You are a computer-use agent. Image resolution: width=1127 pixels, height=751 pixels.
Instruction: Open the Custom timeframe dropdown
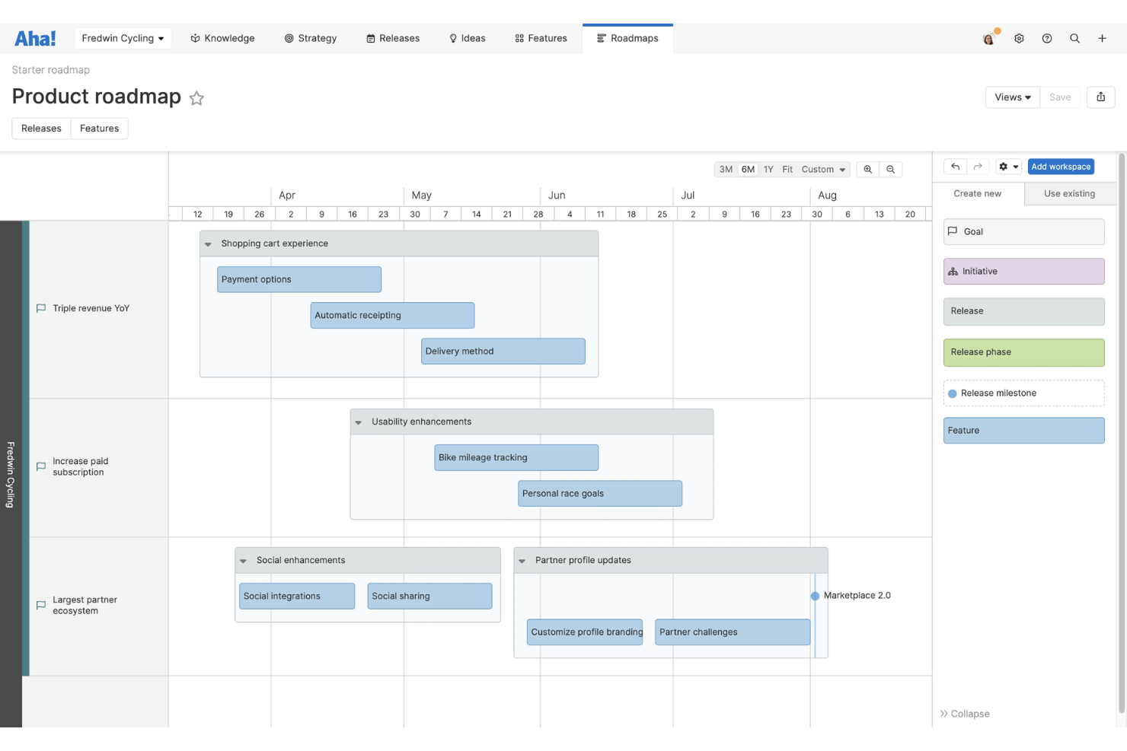823,170
